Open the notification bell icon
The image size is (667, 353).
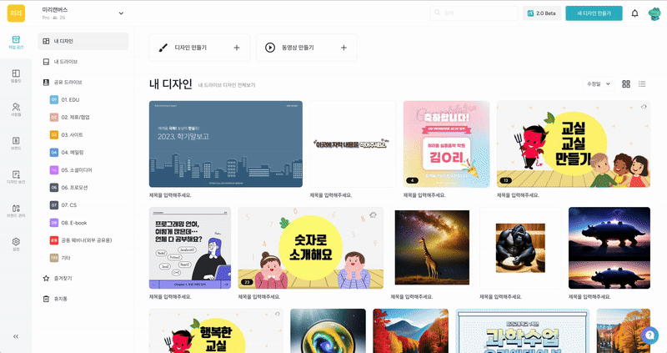pyautogui.click(x=634, y=13)
